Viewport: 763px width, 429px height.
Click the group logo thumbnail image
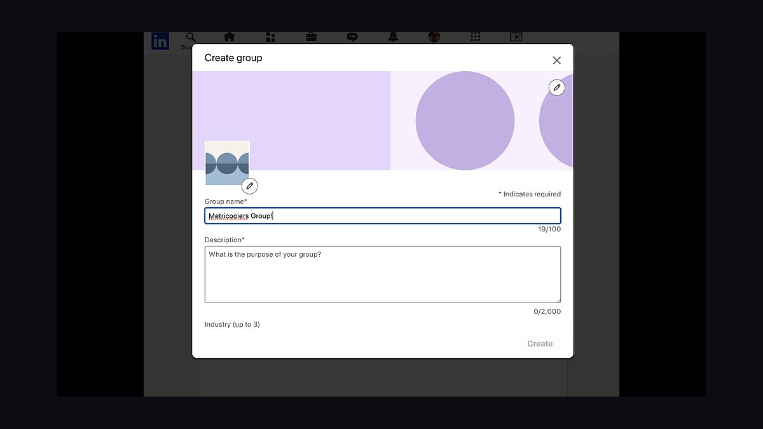pos(227,163)
